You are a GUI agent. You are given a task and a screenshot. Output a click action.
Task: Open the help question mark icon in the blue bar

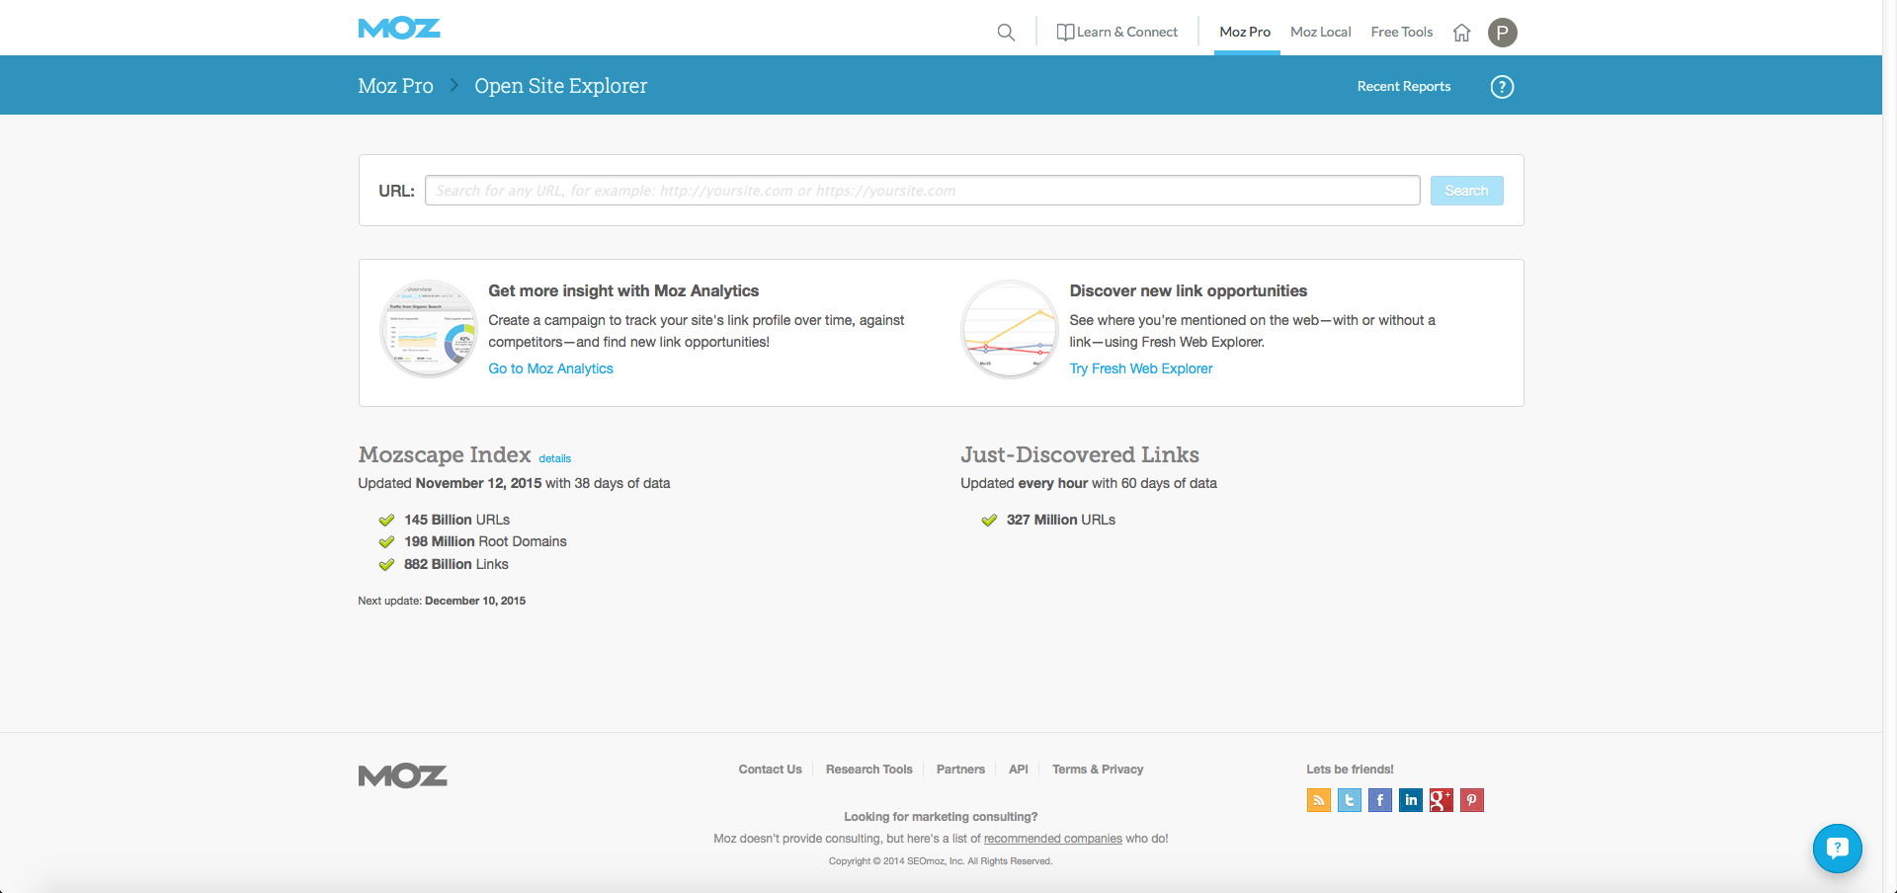1502,87
